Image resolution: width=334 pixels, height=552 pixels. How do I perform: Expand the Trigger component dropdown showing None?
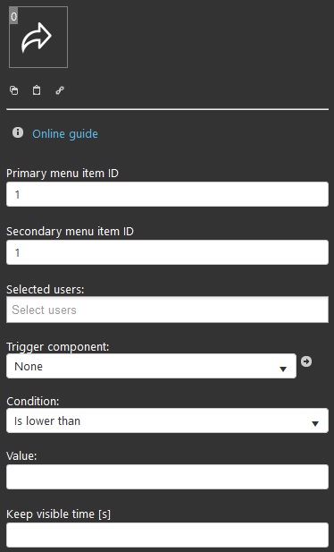(x=151, y=366)
